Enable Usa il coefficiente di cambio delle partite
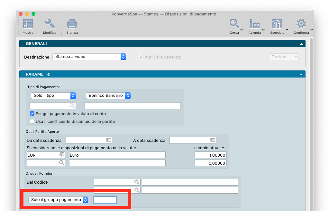Screen dimensions: 329x211 [32, 122]
